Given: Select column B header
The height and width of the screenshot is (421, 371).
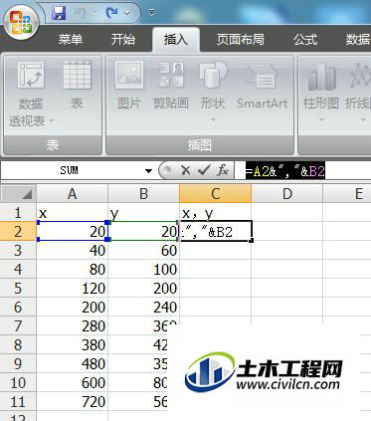Looking at the screenshot, I should point(143,194).
